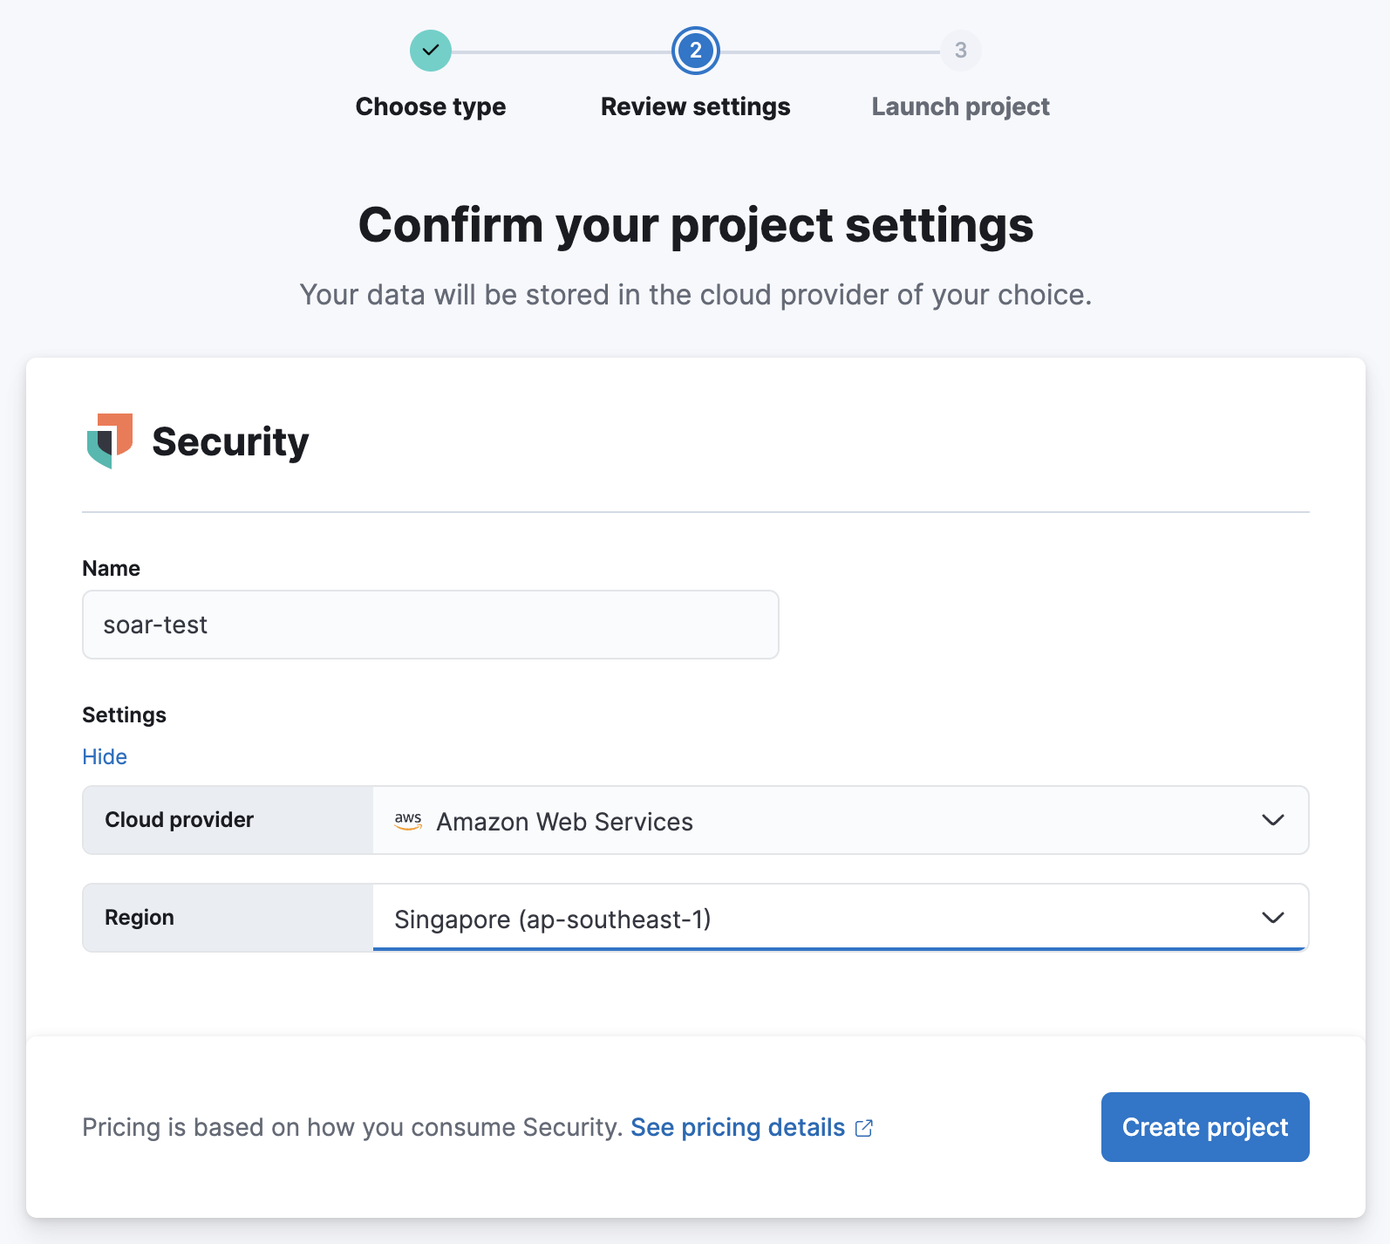Go back to the Choose type step label
Screen dimensions: 1390x1244
tap(431, 106)
